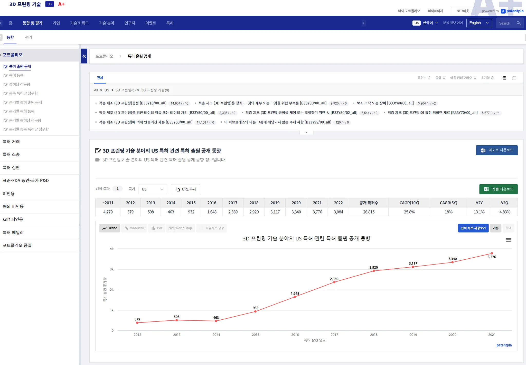Select the World Map chart type
526x365 pixels.
(x=180, y=228)
